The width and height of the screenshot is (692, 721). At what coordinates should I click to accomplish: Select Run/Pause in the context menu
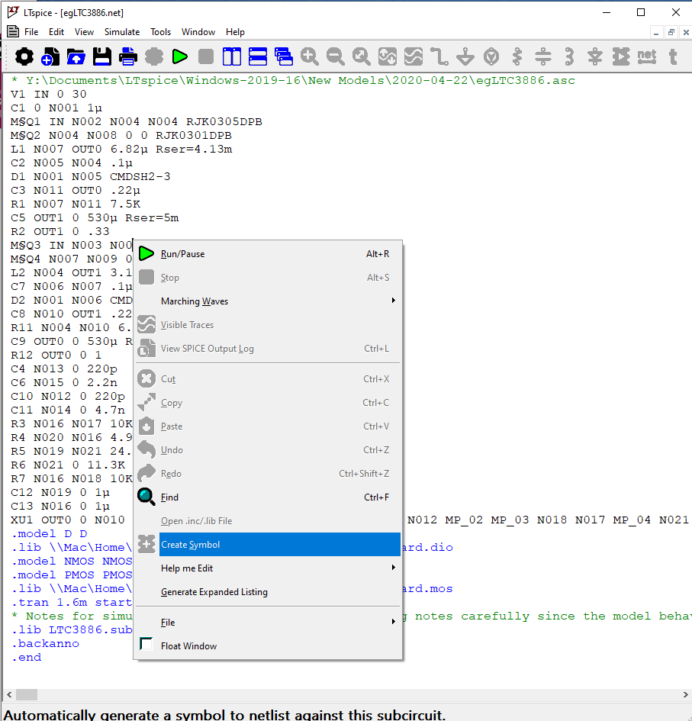pyautogui.click(x=183, y=254)
